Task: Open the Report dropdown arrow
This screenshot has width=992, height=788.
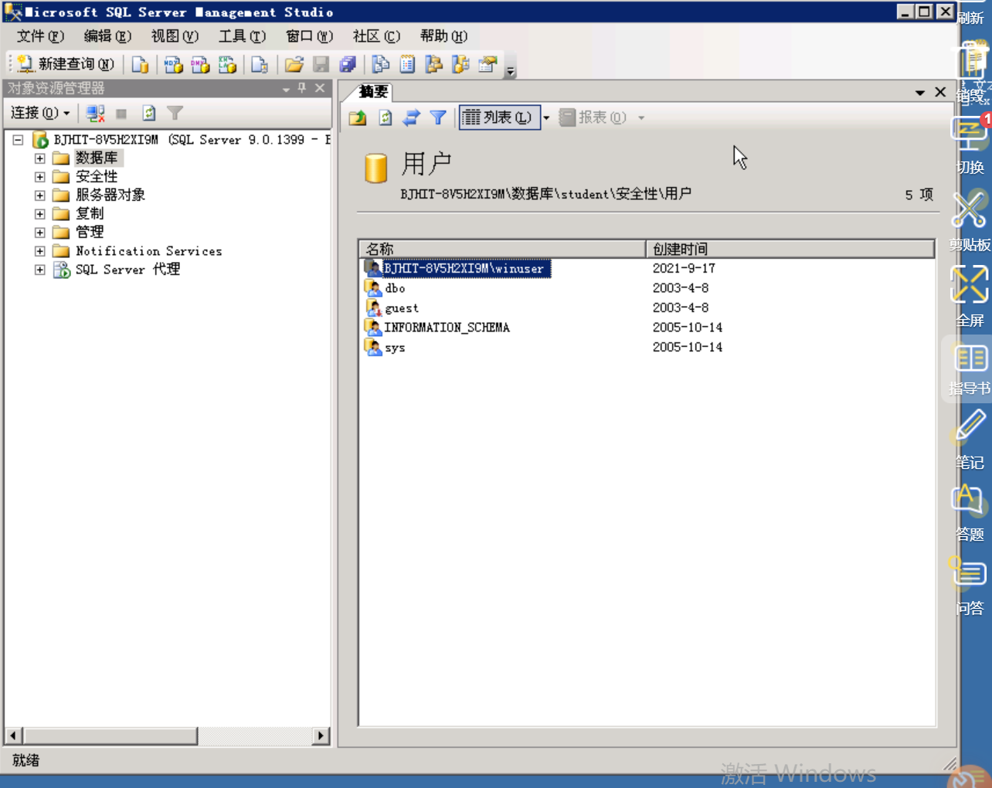Action: click(x=641, y=117)
